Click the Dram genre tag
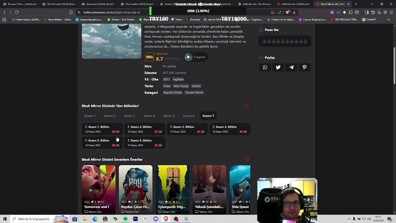The image size is (396, 223). (167, 86)
